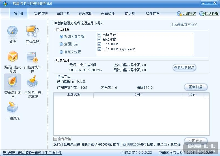Sort by 文件 column header
This screenshot has width=220, height=156.
tap(137, 95)
